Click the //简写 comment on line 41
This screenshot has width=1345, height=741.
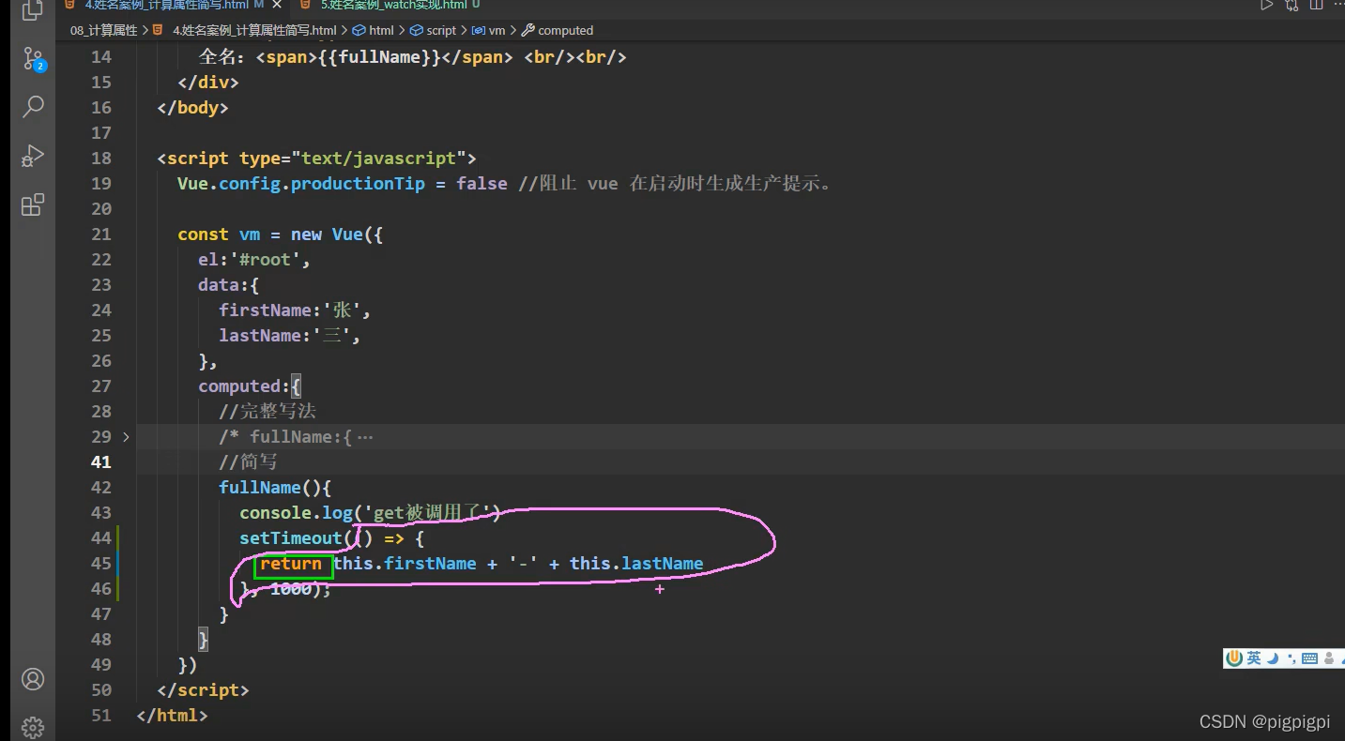point(248,461)
